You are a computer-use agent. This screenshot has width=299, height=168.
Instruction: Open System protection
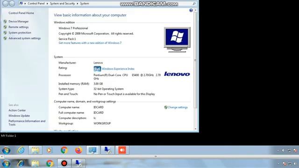point(20,33)
